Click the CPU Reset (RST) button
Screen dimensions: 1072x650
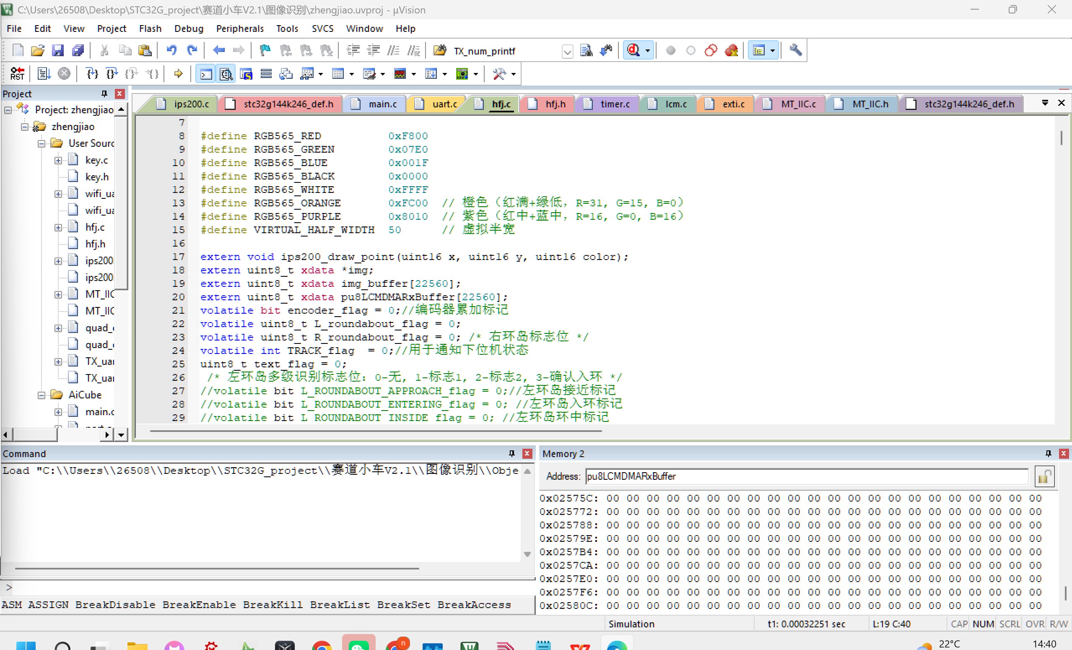point(18,73)
